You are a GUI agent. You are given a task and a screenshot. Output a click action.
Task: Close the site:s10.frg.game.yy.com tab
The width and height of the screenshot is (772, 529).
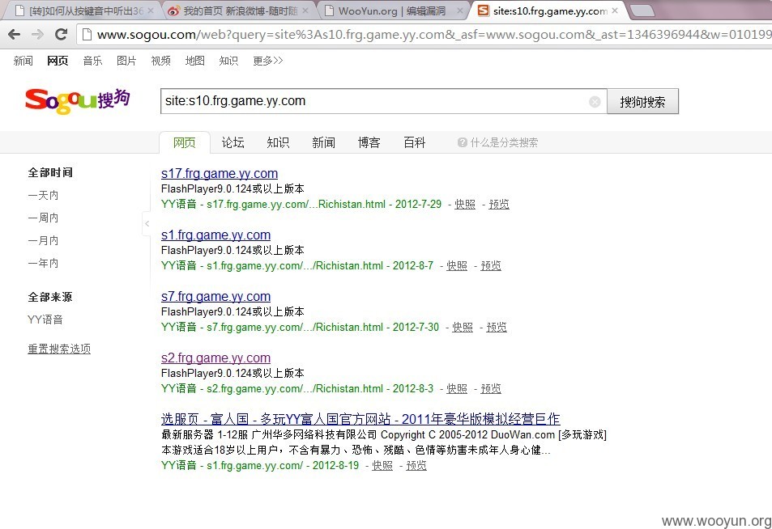[615, 11]
